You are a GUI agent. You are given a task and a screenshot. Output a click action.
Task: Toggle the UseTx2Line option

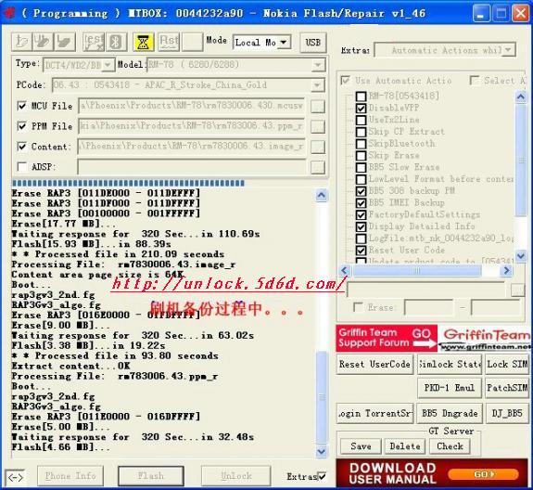tap(361, 120)
